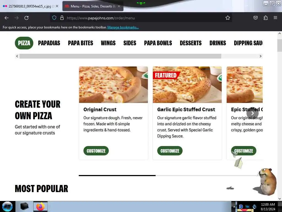Open the featured Garlic Epic Stuffed Crust image
Image resolution: width=282 pixels, height=212 pixels.
point(187,85)
